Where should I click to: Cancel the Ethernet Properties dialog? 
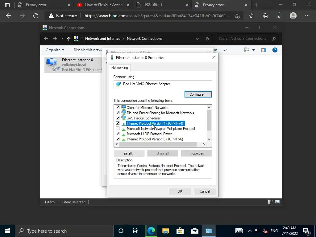click(205, 191)
